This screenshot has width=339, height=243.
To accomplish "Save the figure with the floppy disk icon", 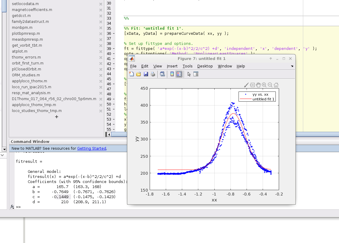I will 146,74.
